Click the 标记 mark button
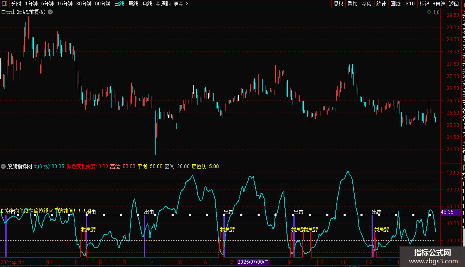The image size is (465, 267). (424, 4)
